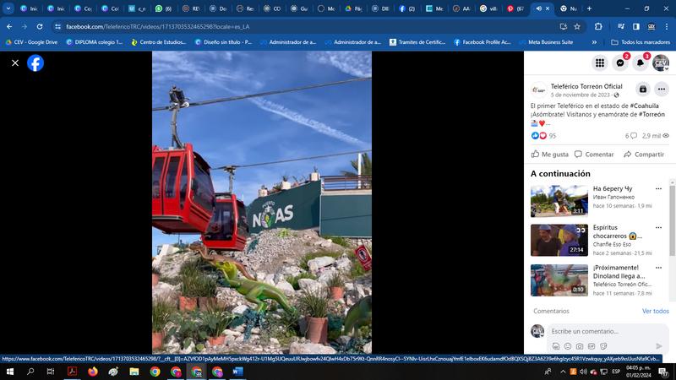This screenshot has height=380, width=676.
Task: Open the 6 comments count
Action: coord(630,136)
